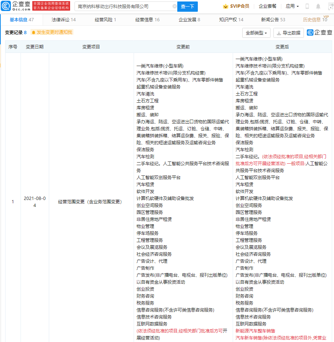Open the mobile phone icon
Viewport: 334px width, 342px height.
[x=307, y=6]
